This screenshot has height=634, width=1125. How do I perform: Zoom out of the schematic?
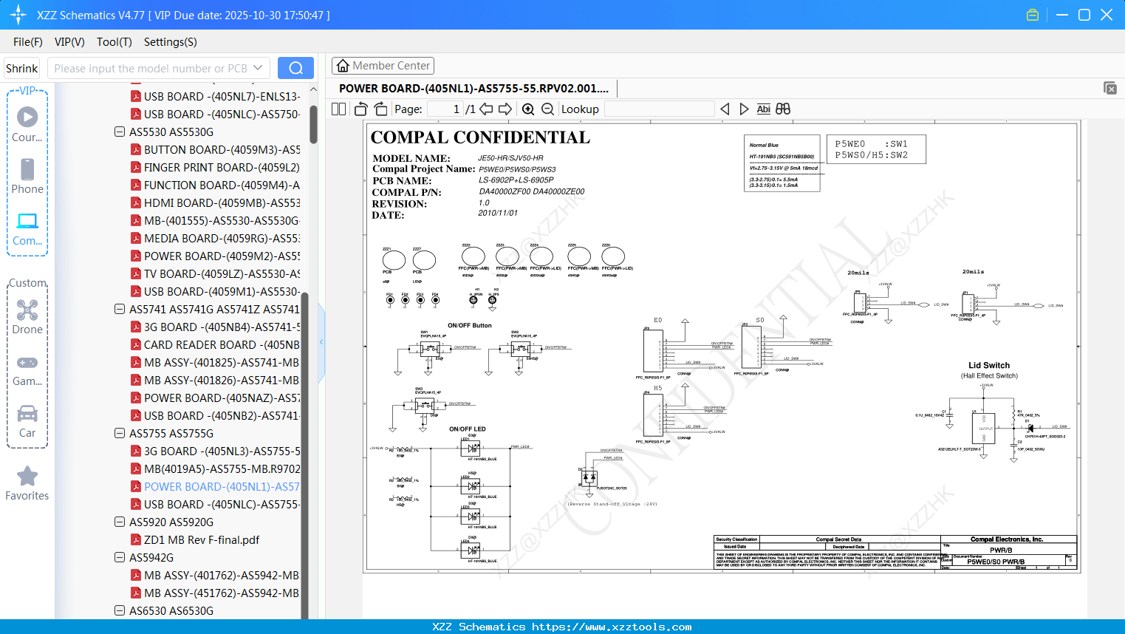(x=547, y=109)
